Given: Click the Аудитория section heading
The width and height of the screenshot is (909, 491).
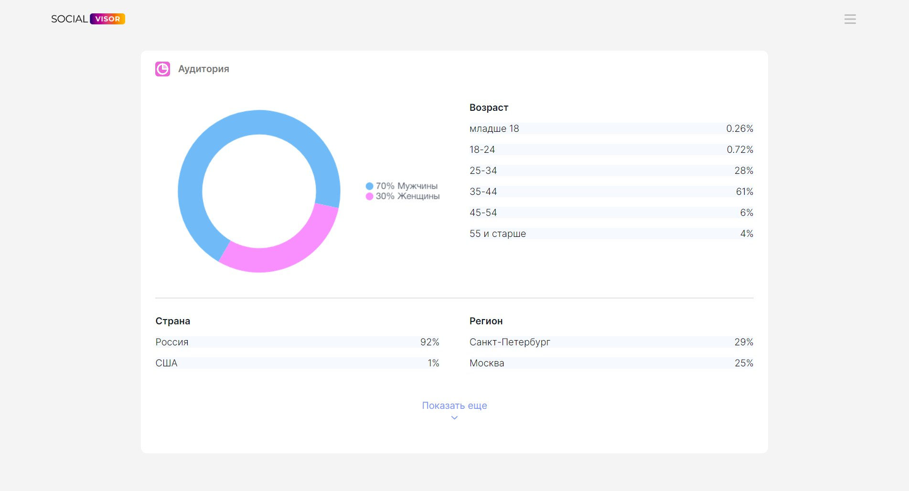Looking at the screenshot, I should tap(203, 69).
